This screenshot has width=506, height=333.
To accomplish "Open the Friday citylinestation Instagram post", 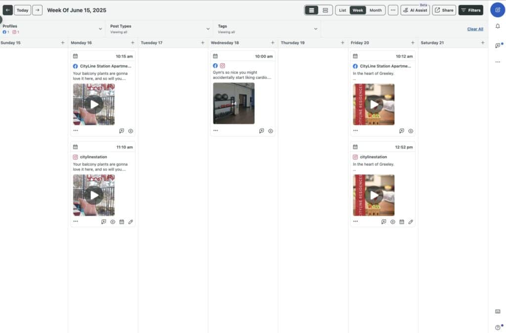I will 374,157.
